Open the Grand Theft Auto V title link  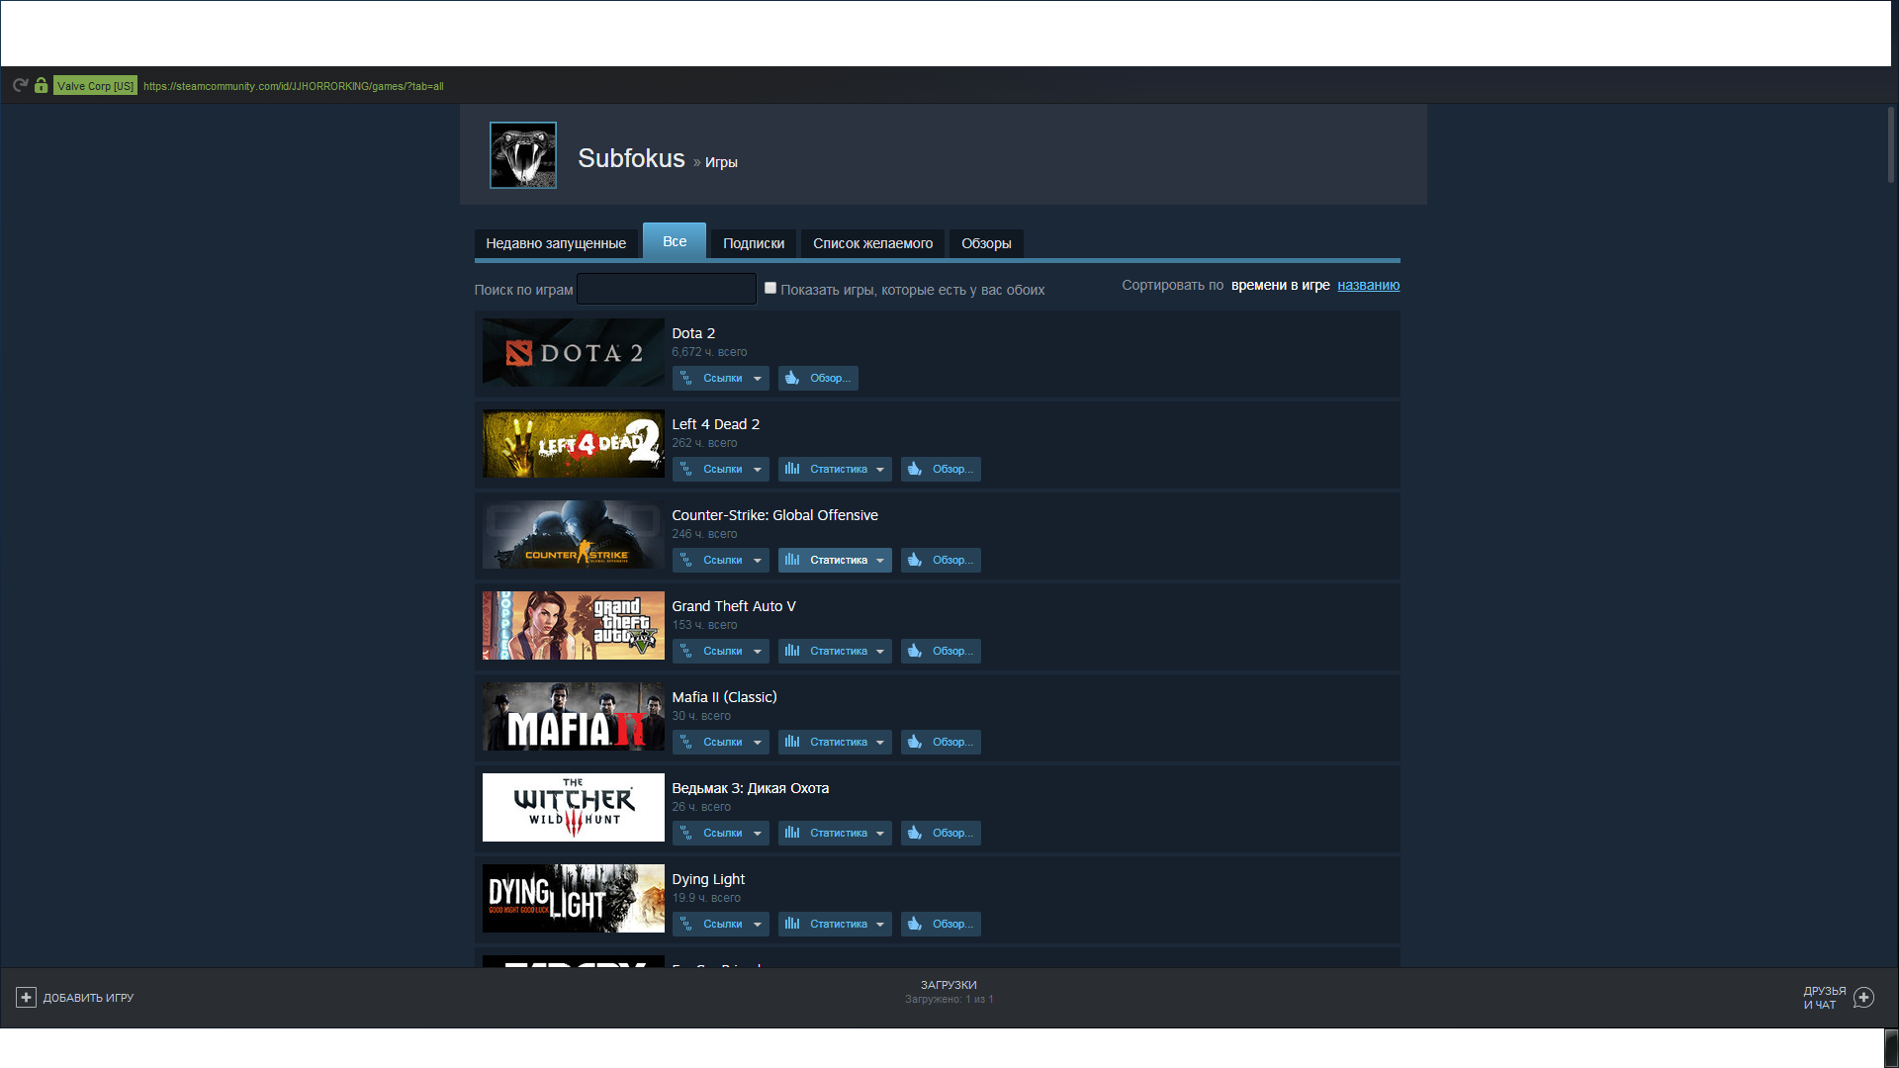[x=734, y=606]
